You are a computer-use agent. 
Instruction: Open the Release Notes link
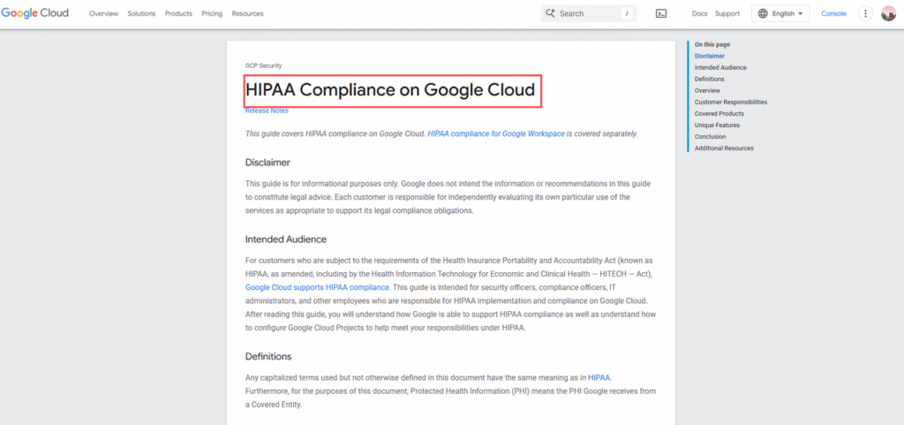point(267,111)
